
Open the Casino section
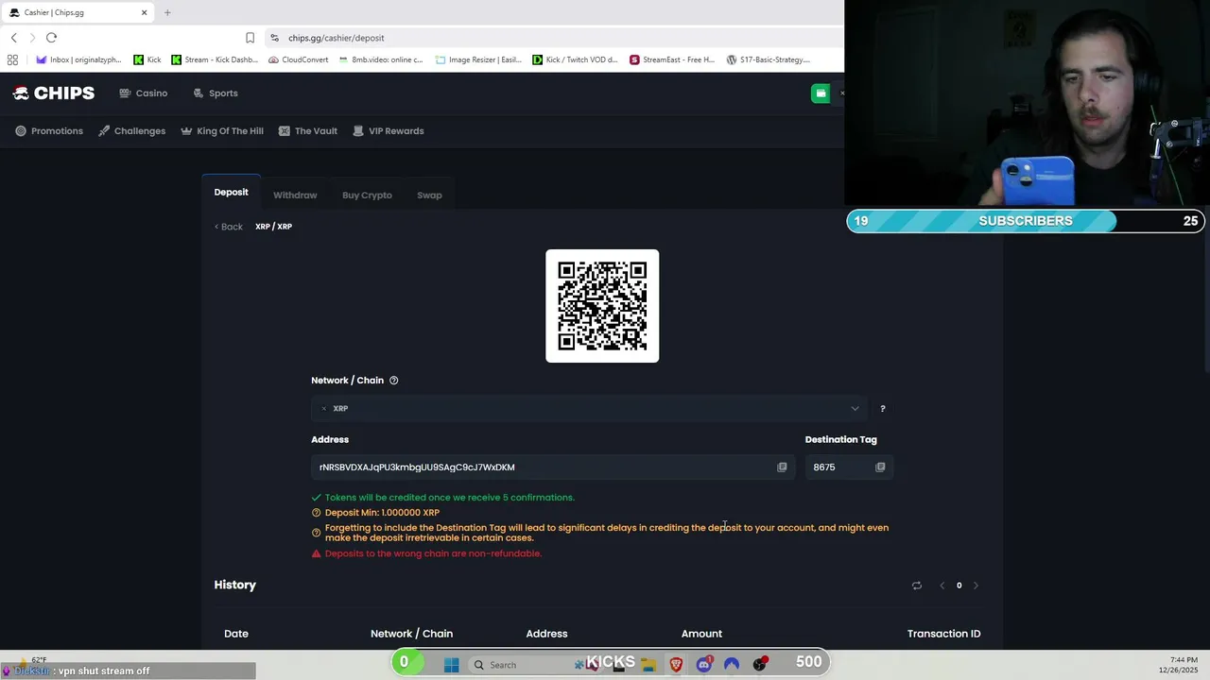144,93
